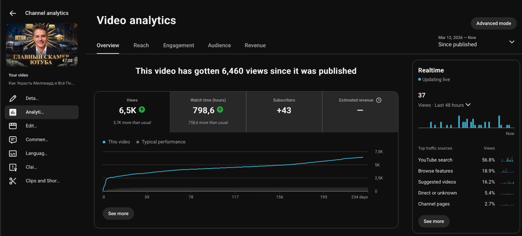This screenshot has height=236, width=522.
Task: Switch to the Reach tab
Action: (141, 45)
